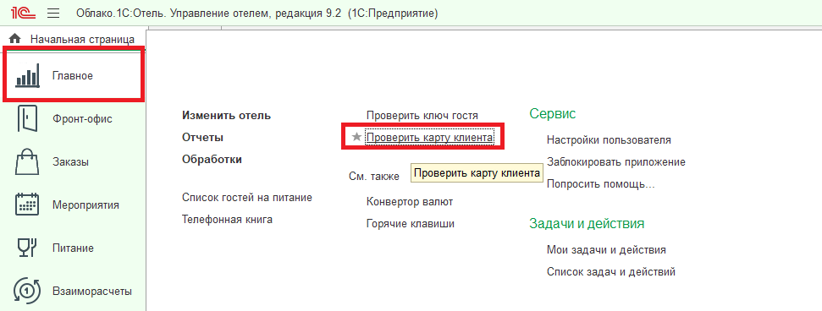This screenshot has height=311, width=822.
Task: Open the Заказы section
Action: coord(73,161)
